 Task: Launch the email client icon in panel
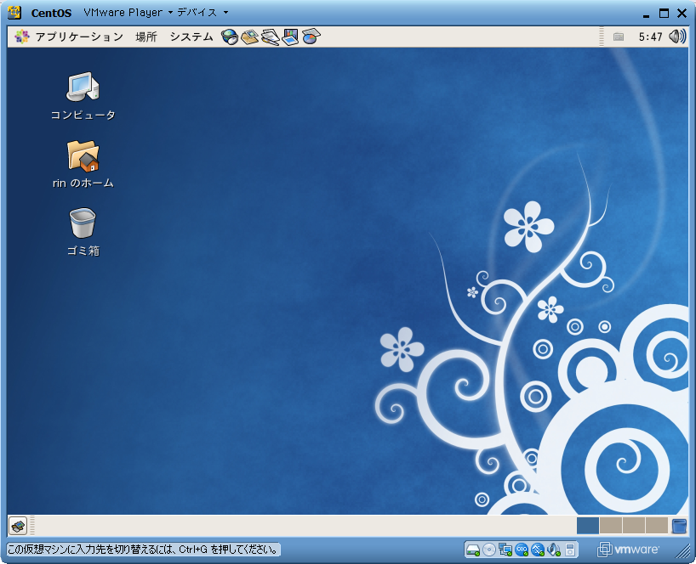250,37
